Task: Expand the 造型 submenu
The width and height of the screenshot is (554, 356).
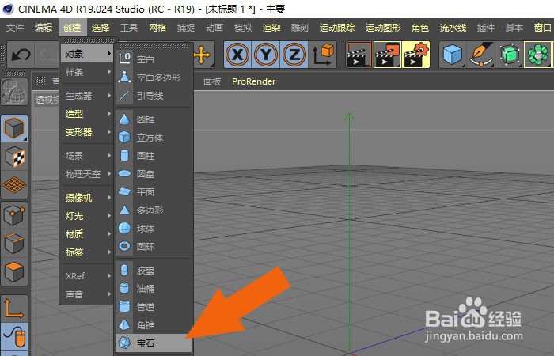Action: point(87,114)
